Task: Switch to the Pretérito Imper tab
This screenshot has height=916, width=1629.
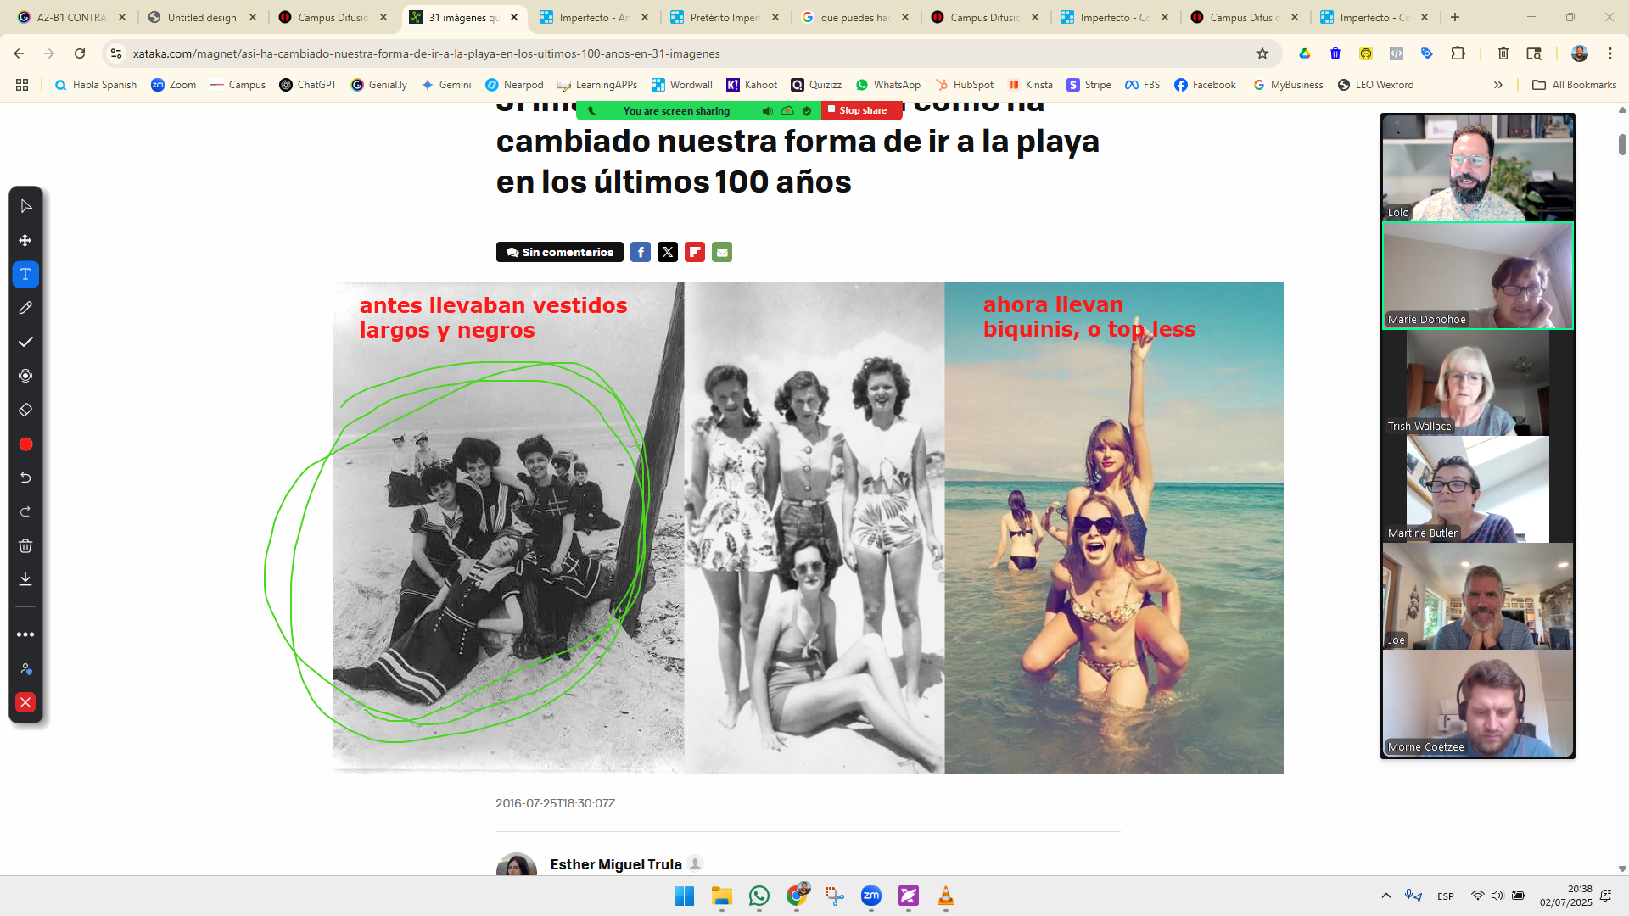Action: tap(725, 17)
